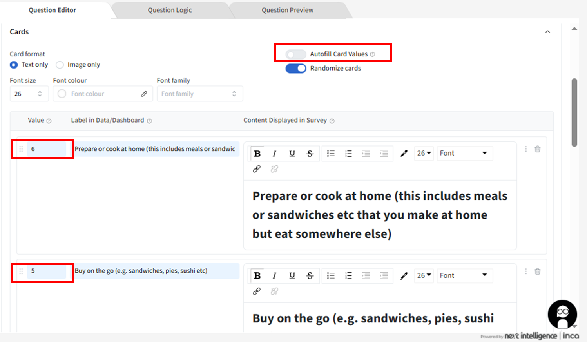Turn off Randomize cards toggle
Image resolution: width=587 pixels, height=342 pixels.
click(x=295, y=68)
